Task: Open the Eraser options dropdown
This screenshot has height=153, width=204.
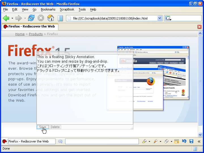Action: tap(171, 142)
